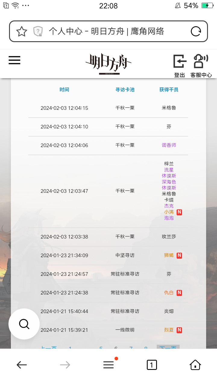Screen dimensions: 217x385
Task: Select page 7 in pagination
Action: click(x=131, y=347)
